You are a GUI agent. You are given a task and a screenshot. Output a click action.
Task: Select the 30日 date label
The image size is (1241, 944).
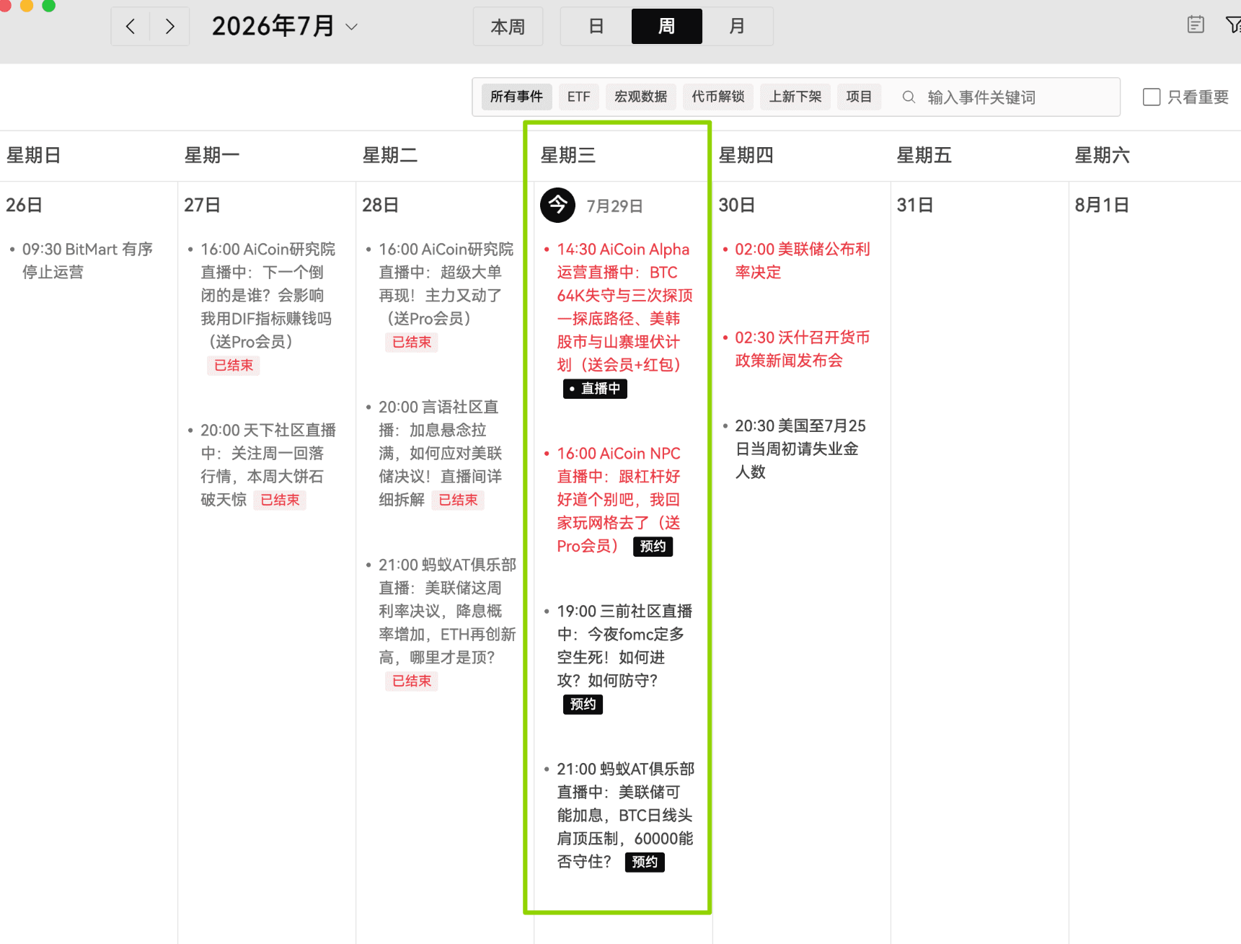pyautogui.click(x=736, y=205)
